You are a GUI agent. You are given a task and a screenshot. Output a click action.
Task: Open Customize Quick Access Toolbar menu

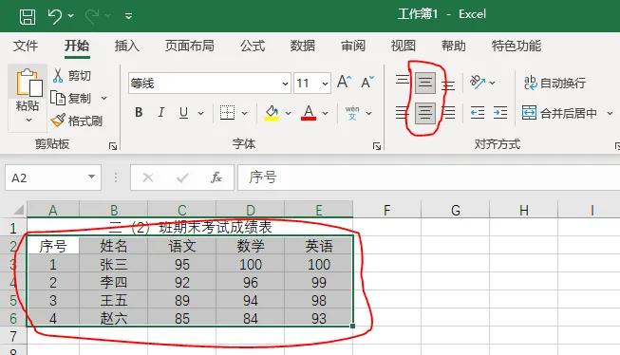coord(128,16)
